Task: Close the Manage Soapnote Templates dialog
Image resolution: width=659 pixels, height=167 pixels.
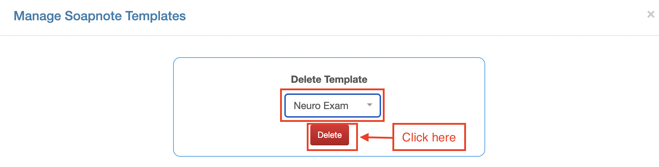Action: pyautogui.click(x=651, y=14)
